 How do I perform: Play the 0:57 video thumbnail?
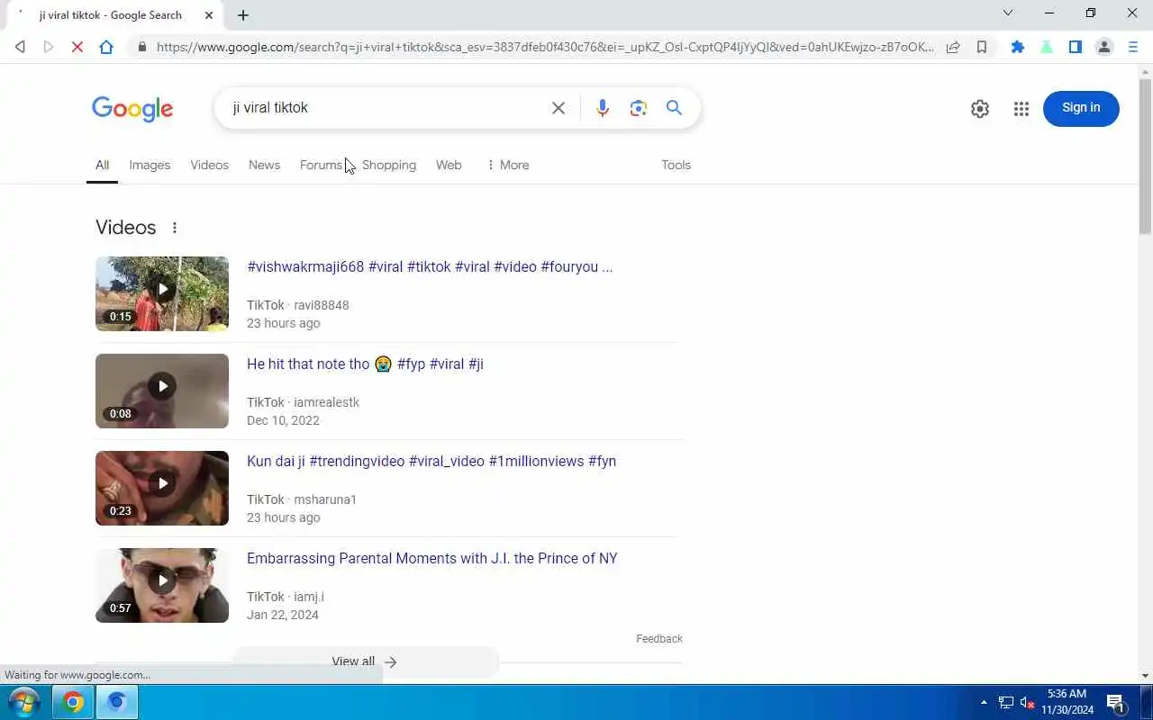[162, 585]
